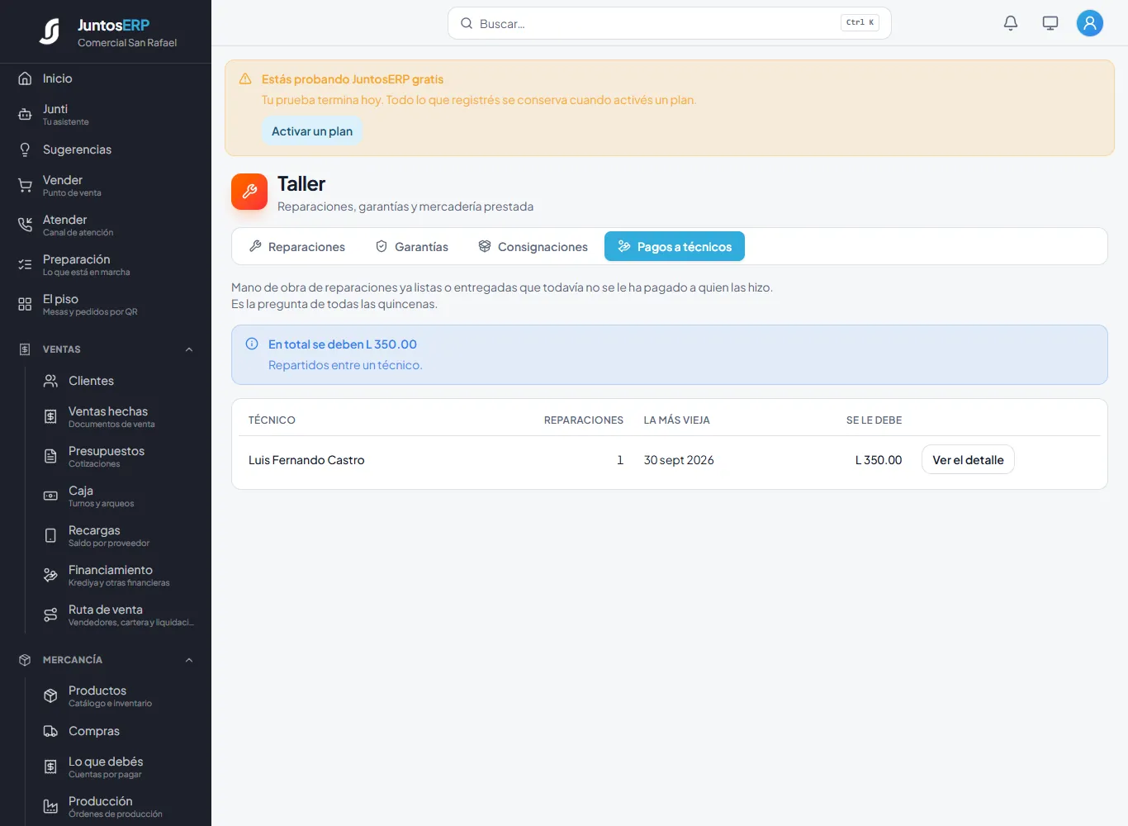The width and height of the screenshot is (1128, 826).
Task: Click the REPARACIONES column header
Action: click(x=584, y=420)
